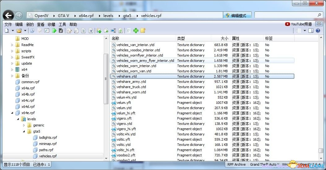
Task: Open the New file dropdown arrow
Action: click(13, 31)
